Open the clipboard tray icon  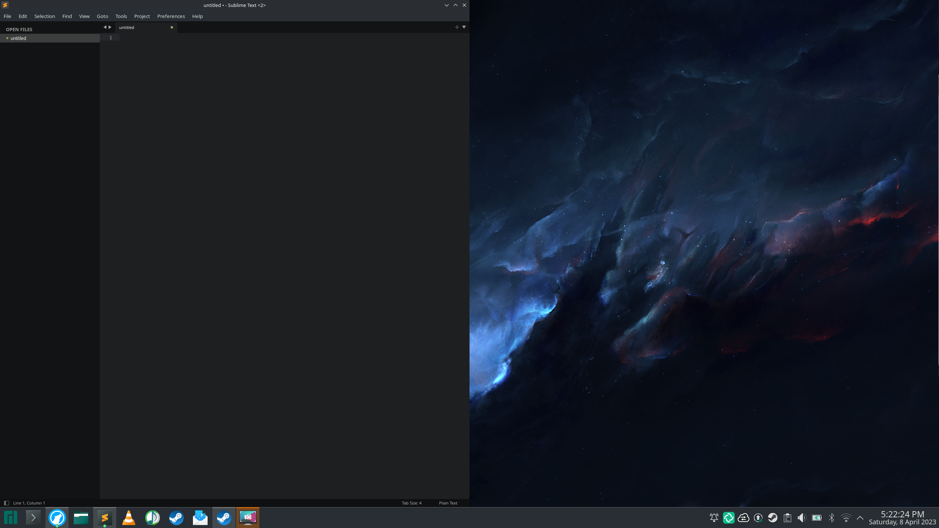click(x=788, y=518)
